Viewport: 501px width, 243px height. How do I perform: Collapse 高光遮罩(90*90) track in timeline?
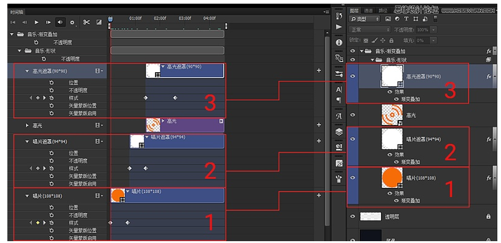click(27, 71)
